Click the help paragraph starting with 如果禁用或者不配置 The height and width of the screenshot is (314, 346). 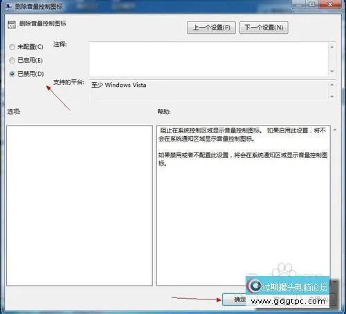click(x=243, y=159)
